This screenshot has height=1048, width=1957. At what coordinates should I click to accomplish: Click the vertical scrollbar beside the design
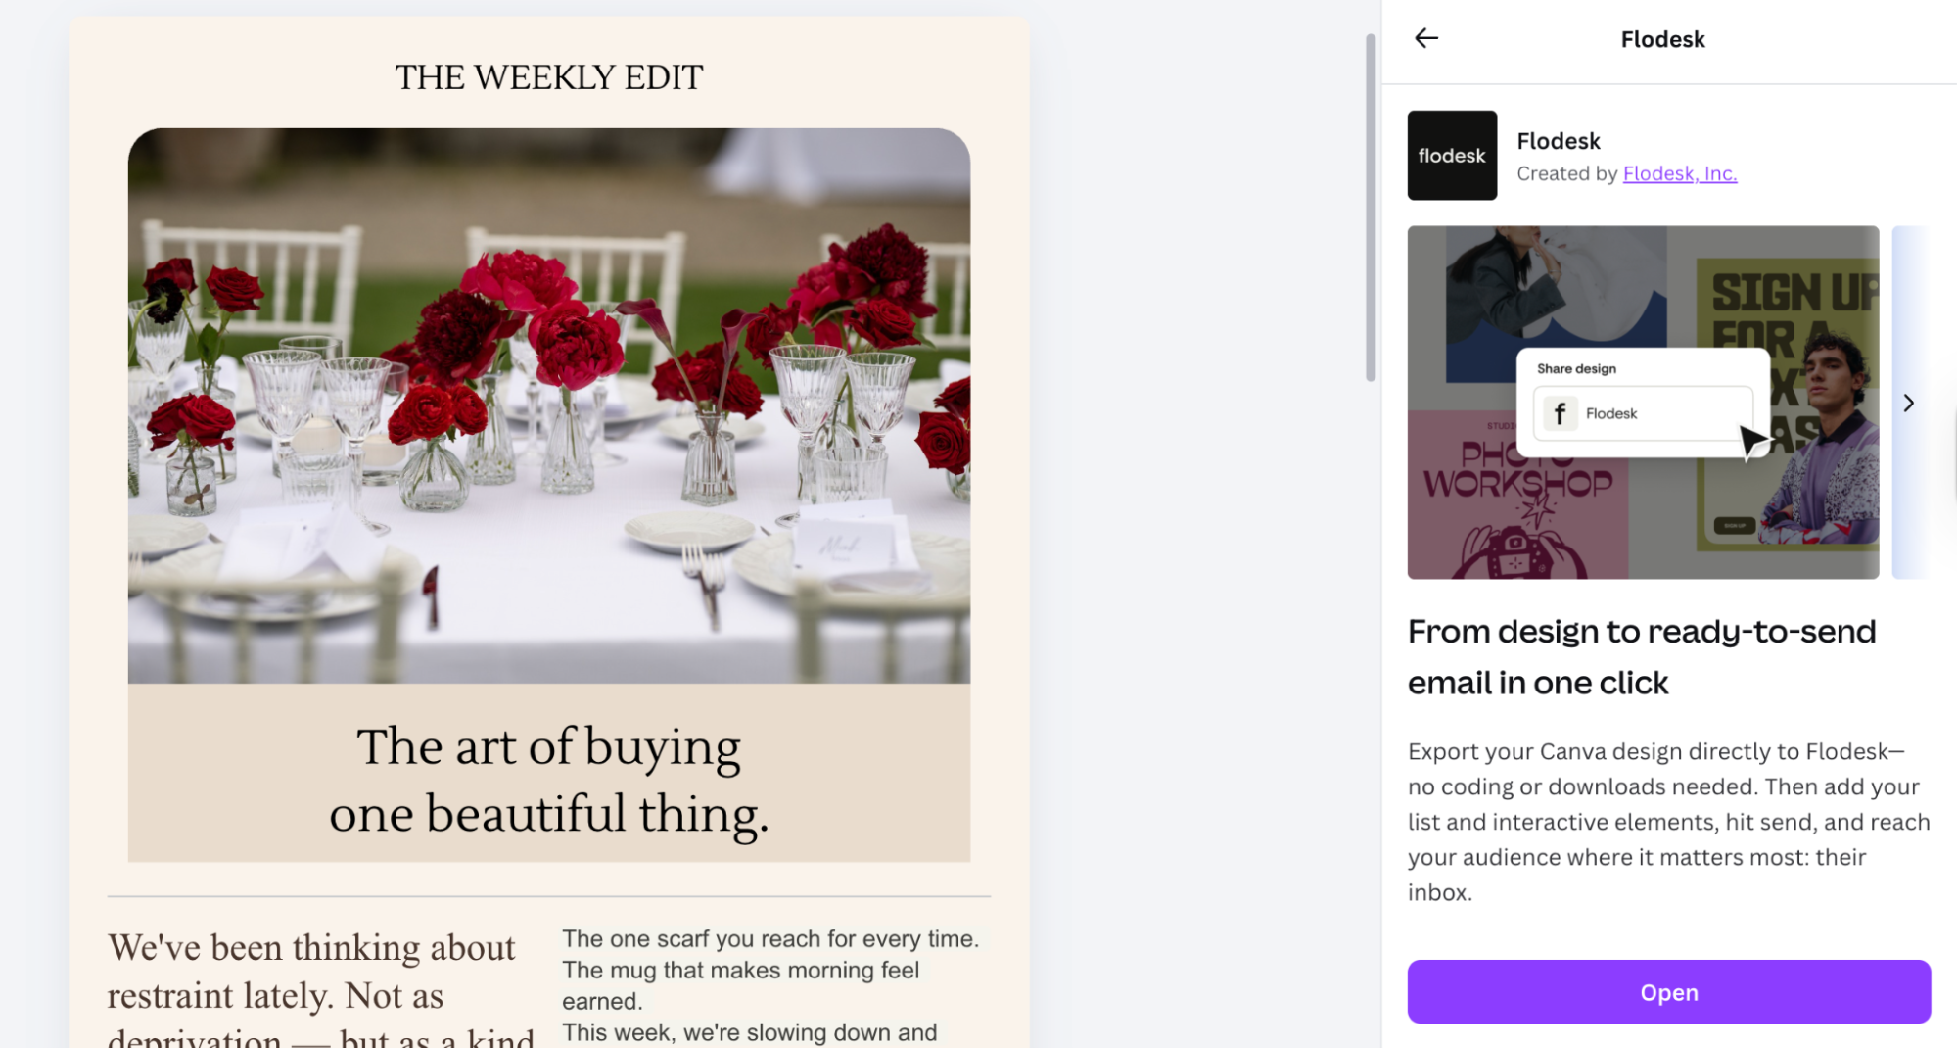1371,206
